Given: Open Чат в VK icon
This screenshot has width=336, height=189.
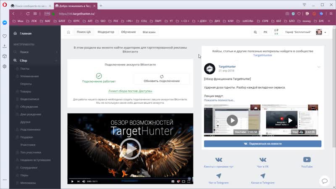Looking at the screenshot, I should point(263,160).
